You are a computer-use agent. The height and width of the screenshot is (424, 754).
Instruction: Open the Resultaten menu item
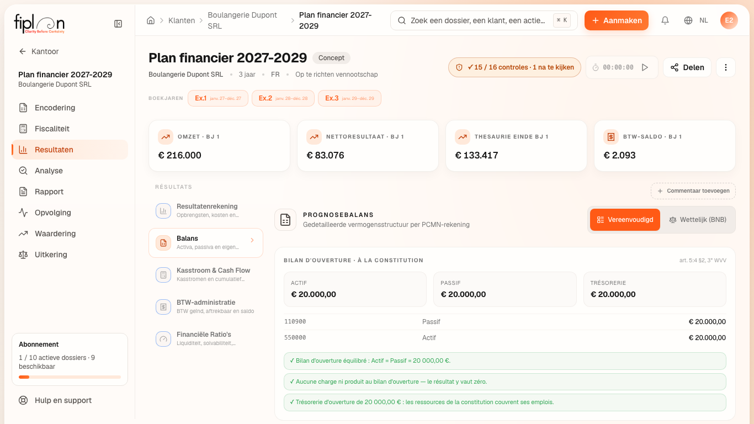click(x=70, y=150)
